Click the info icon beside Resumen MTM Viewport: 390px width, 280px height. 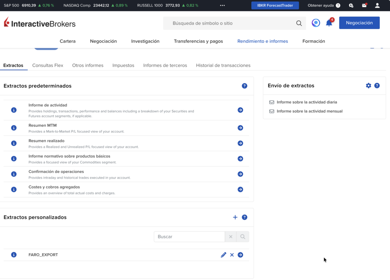click(x=14, y=128)
